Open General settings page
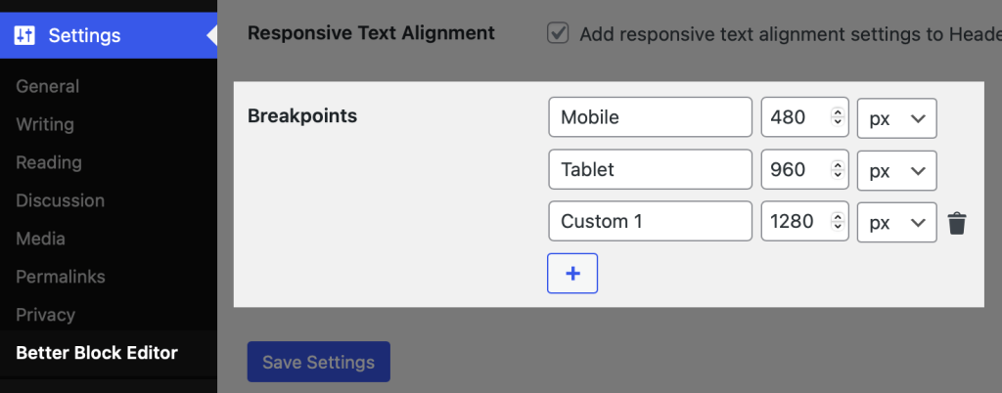Viewport: 1002px width, 393px height. pyautogui.click(x=48, y=86)
